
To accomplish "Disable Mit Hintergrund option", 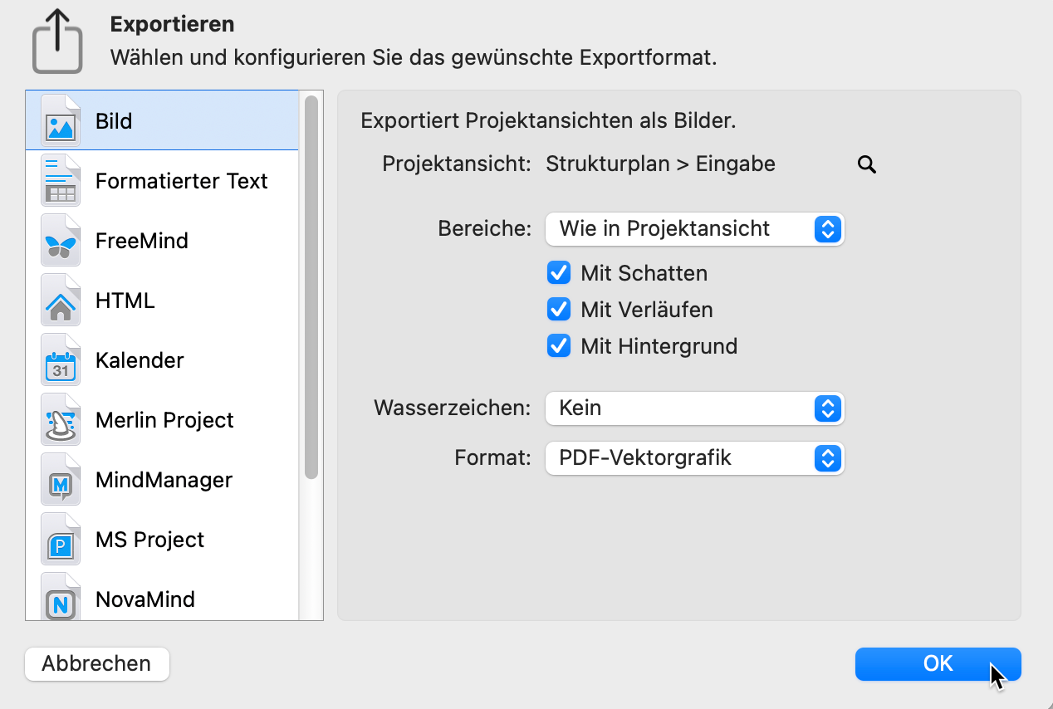I will point(558,345).
